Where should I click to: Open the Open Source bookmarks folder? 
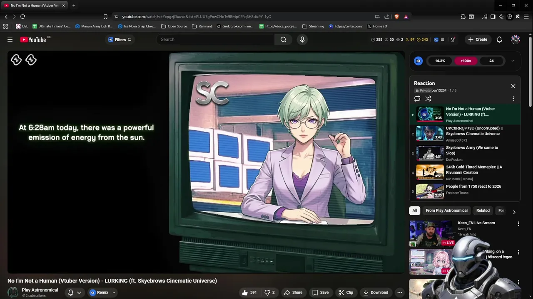(174, 26)
